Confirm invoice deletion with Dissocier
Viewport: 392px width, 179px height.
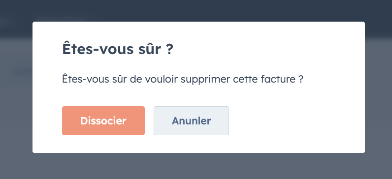(103, 121)
